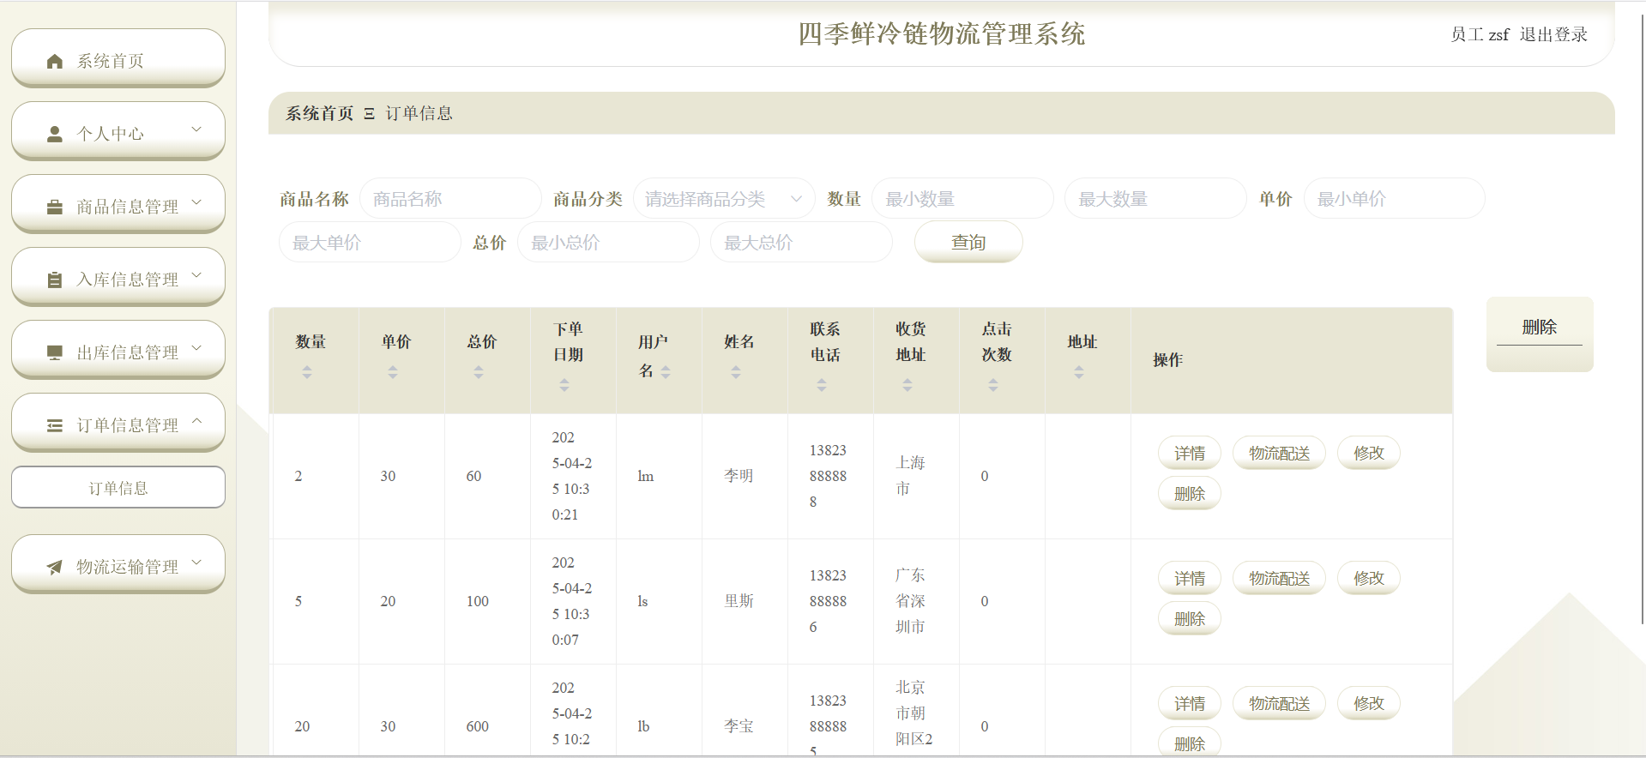Select the 订单信息 submenu item
Viewport: 1646px width, 758px height.
pyautogui.click(x=118, y=488)
